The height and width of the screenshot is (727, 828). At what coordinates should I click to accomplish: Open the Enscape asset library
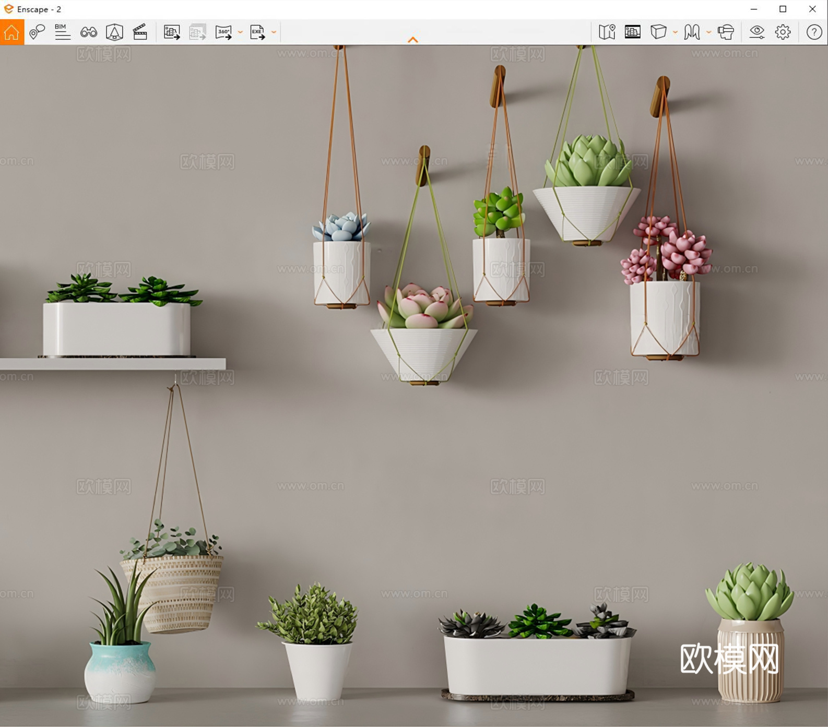633,32
